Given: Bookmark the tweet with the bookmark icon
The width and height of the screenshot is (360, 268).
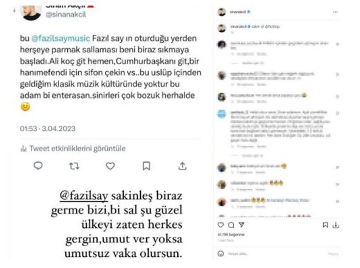Looking at the screenshot, I should pyautogui.click(x=146, y=166).
